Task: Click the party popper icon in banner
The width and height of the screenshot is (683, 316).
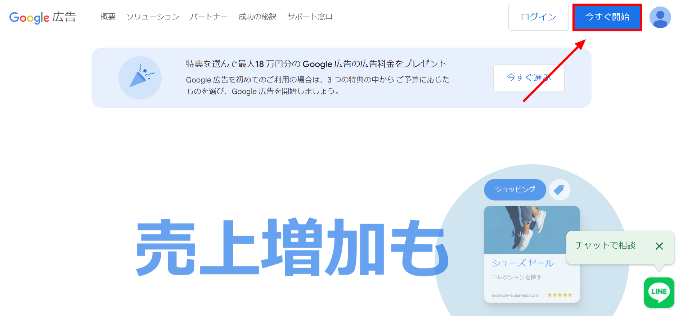Action: click(140, 77)
